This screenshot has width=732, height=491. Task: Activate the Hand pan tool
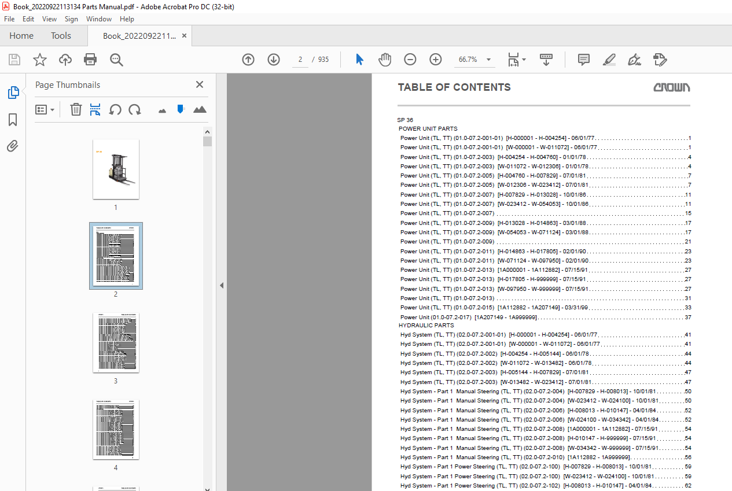click(385, 60)
